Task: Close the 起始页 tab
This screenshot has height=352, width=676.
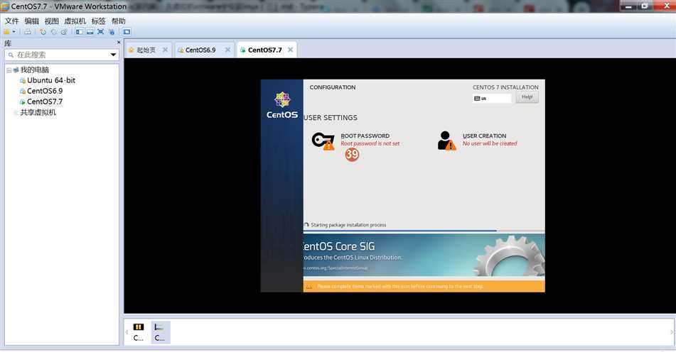Action: (165, 50)
